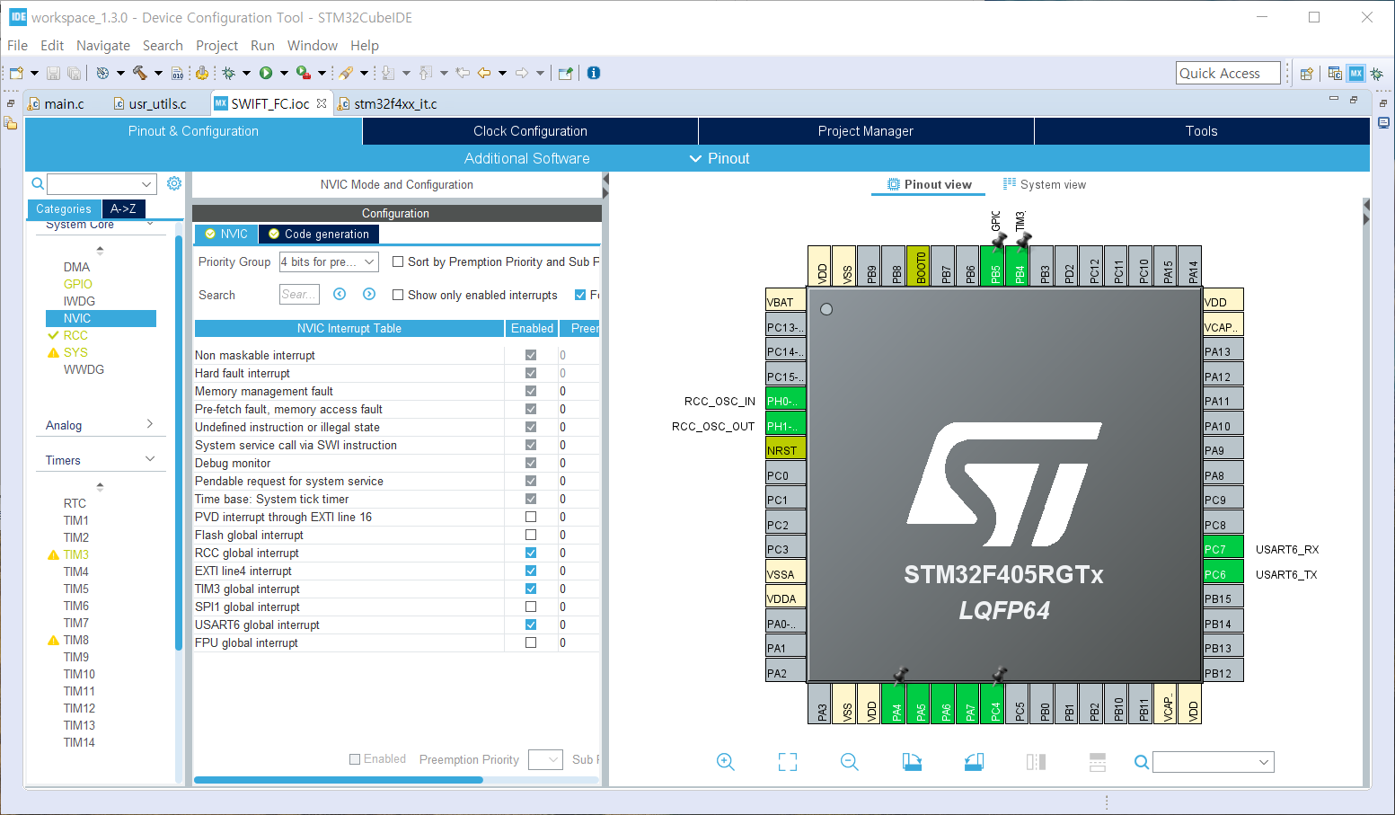Enable PVD interrupt through EXTI line 16
The width and height of the screenshot is (1395, 815).
pos(531,517)
